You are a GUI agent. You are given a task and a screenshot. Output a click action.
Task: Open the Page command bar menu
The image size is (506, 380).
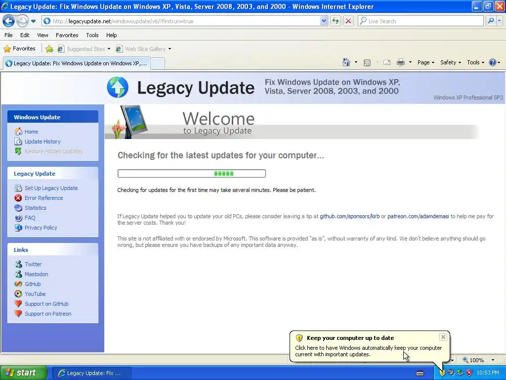pos(425,62)
